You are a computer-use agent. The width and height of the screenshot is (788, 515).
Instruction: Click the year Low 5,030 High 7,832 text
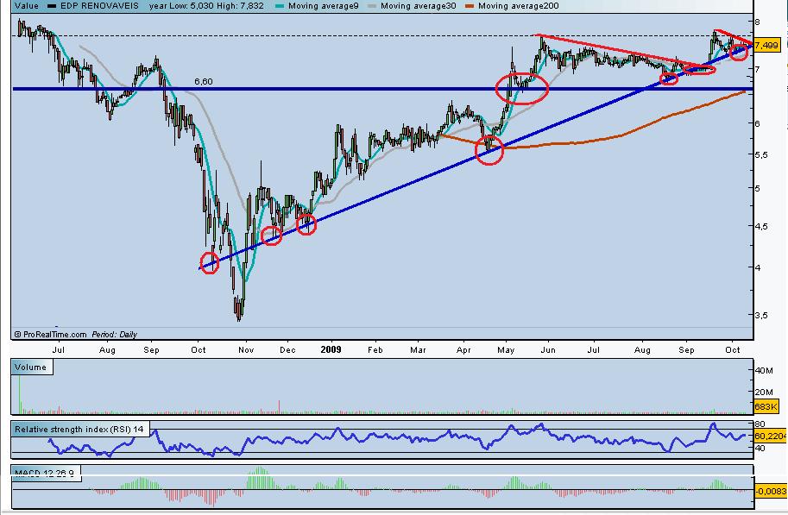pos(206,6)
